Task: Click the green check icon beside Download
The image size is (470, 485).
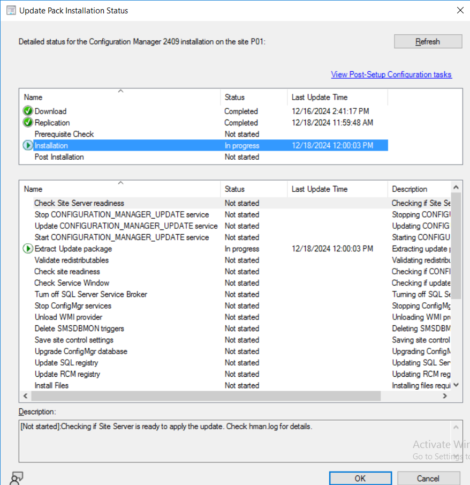Action: (28, 111)
